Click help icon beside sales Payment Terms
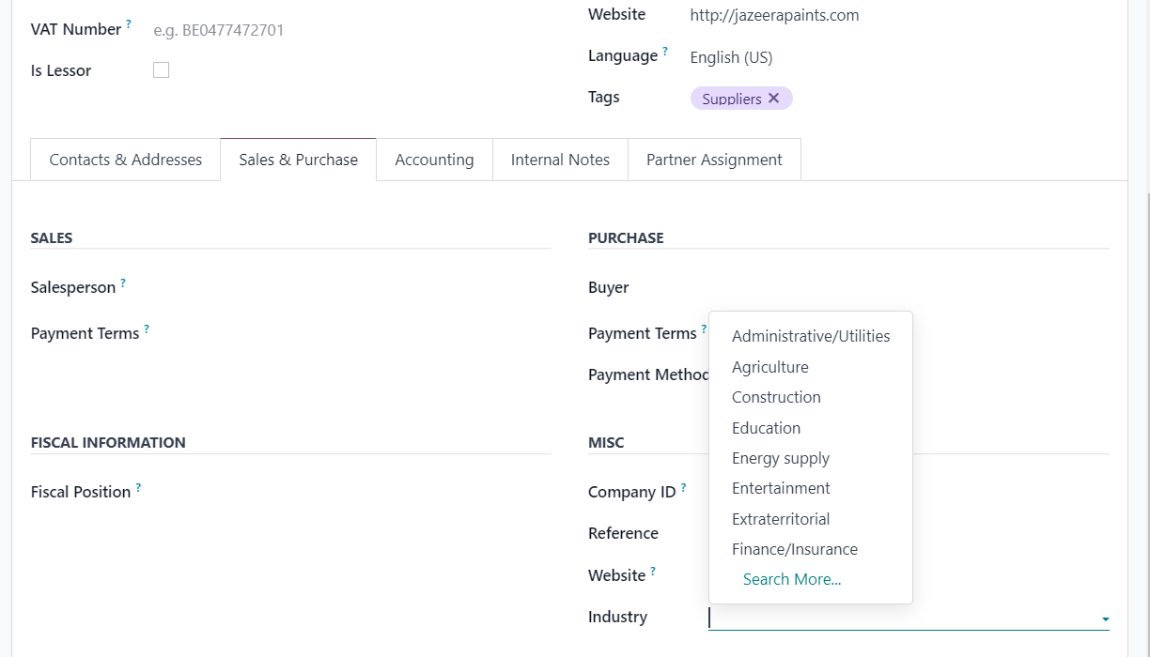1150x657 pixels. 147,328
